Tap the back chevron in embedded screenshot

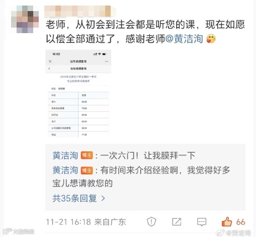pyautogui.click(x=49, y=69)
